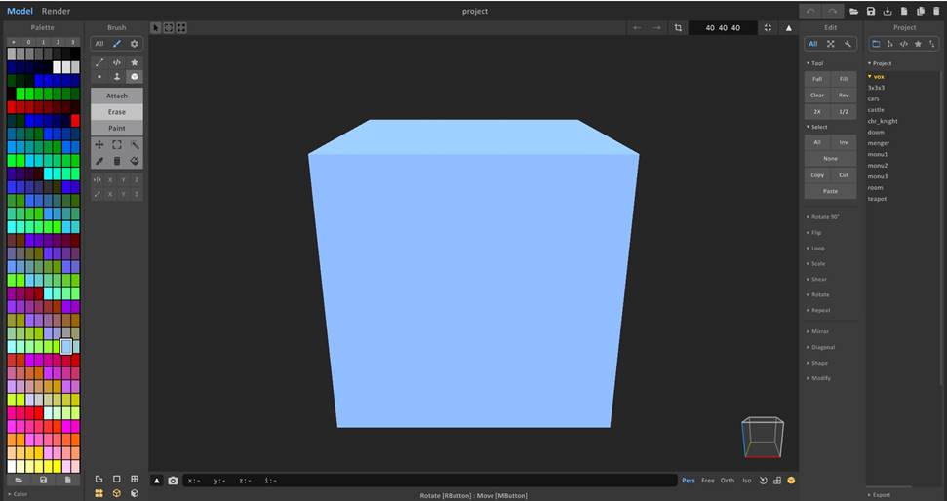Open the castle model in Project list
The height and width of the screenshot is (501, 947).
click(876, 110)
